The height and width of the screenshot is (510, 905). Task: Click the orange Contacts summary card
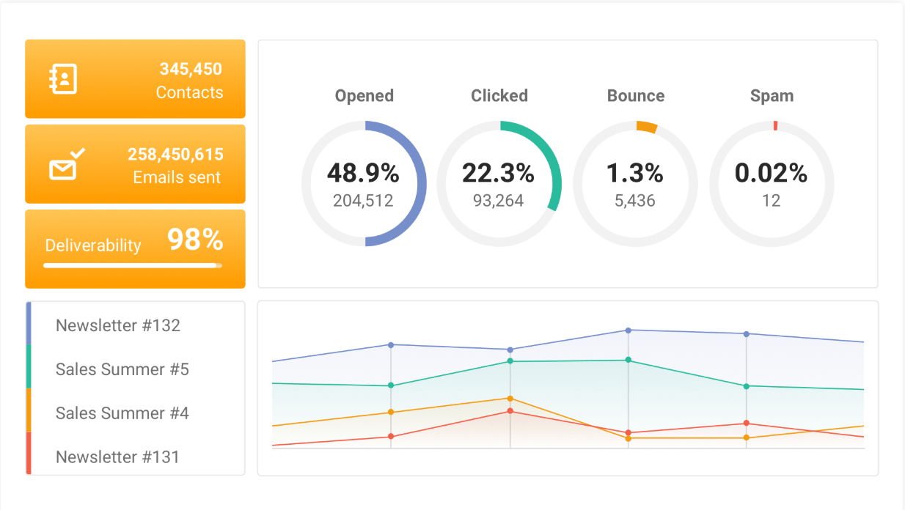[x=135, y=78]
